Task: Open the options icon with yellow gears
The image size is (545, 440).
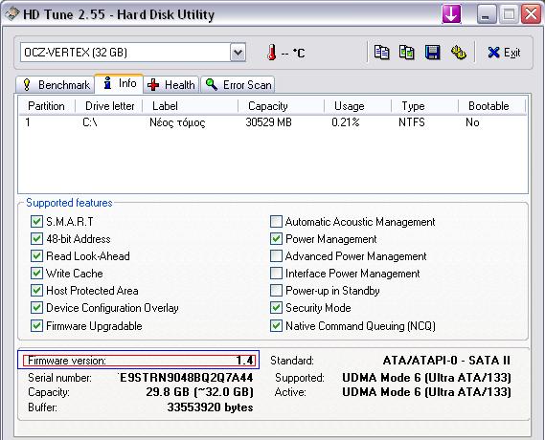Action: (x=458, y=53)
